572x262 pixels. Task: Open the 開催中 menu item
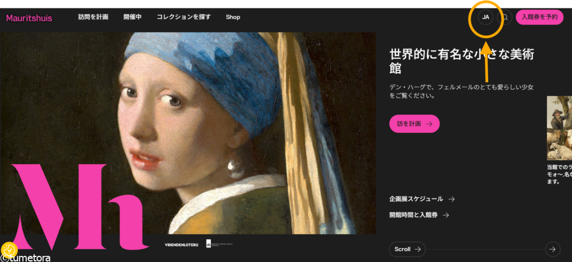click(x=132, y=17)
